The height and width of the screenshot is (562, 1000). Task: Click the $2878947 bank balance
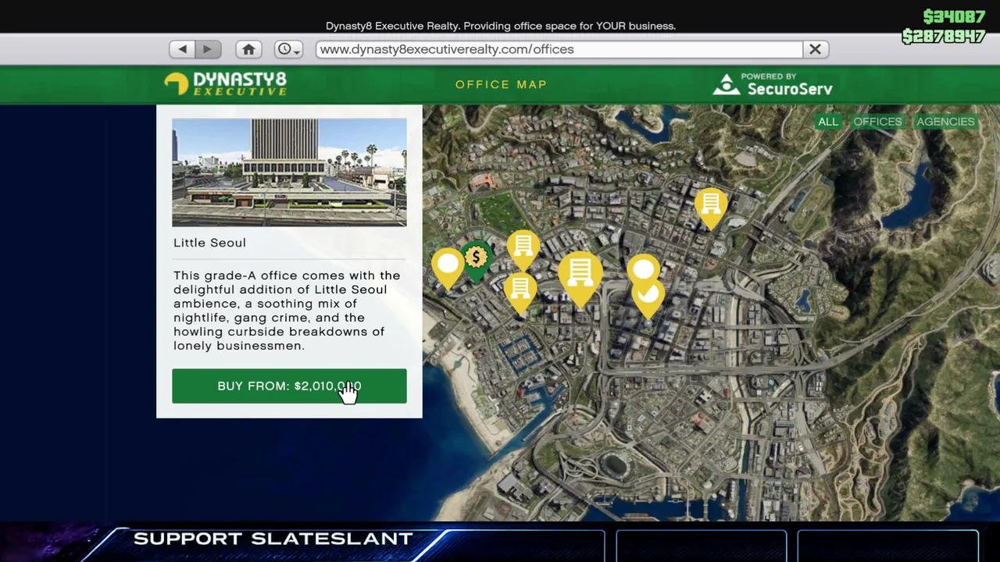pyautogui.click(x=944, y=36)
